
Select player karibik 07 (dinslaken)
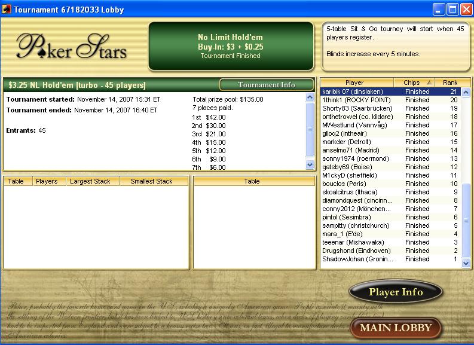pyautogui.click(x=390, y=91)
